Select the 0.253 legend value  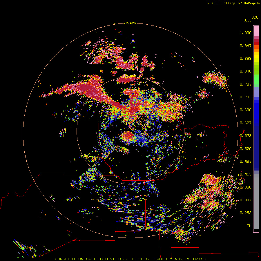click(x=246, y=213)
